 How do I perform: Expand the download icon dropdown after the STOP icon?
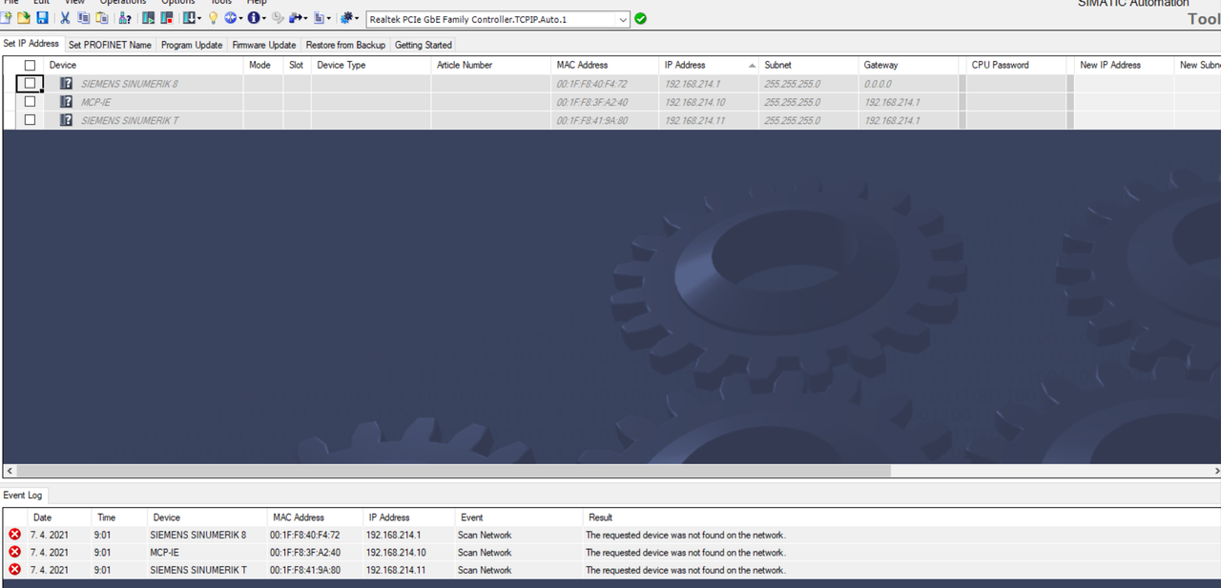[x=198, y=18]
